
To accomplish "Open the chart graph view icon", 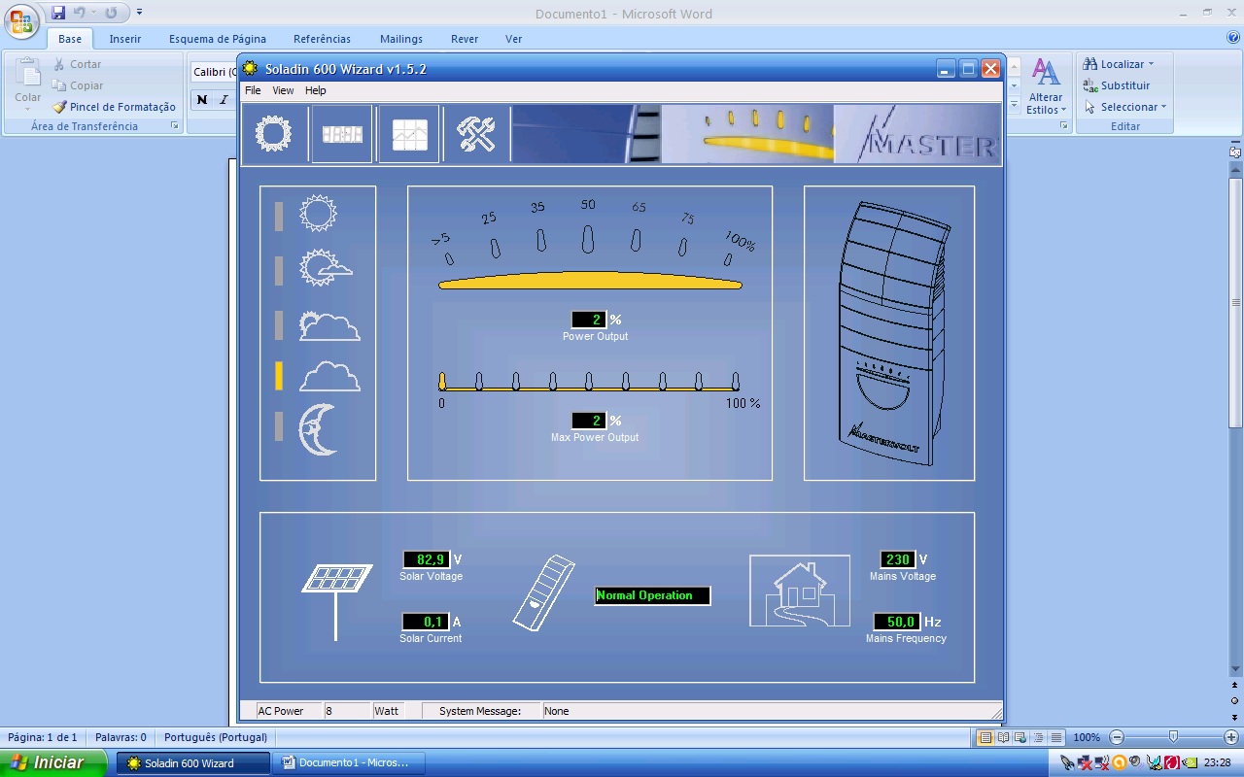I will (409, 134).
